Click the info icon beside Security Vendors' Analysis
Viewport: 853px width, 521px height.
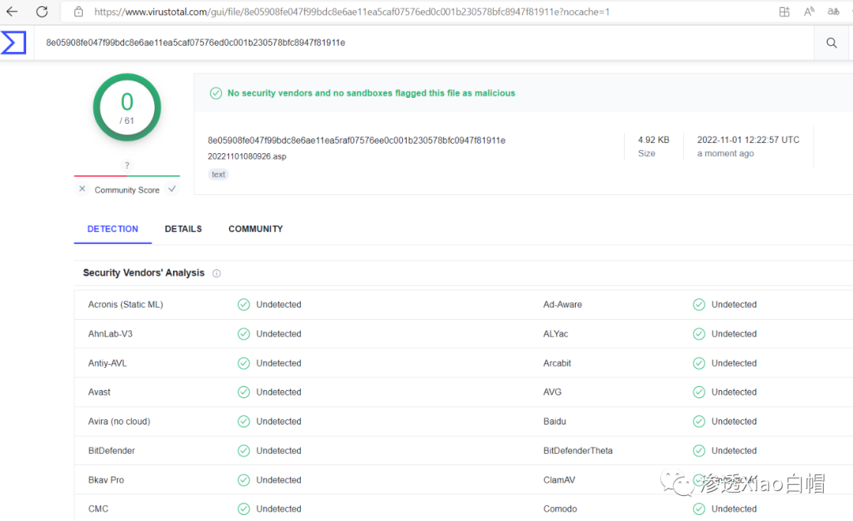(x=216, y=273)
